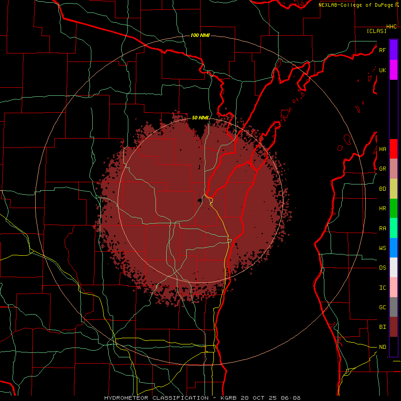
Task: Click the 50 NMI range ring label
Action: [x=200, y=118]
